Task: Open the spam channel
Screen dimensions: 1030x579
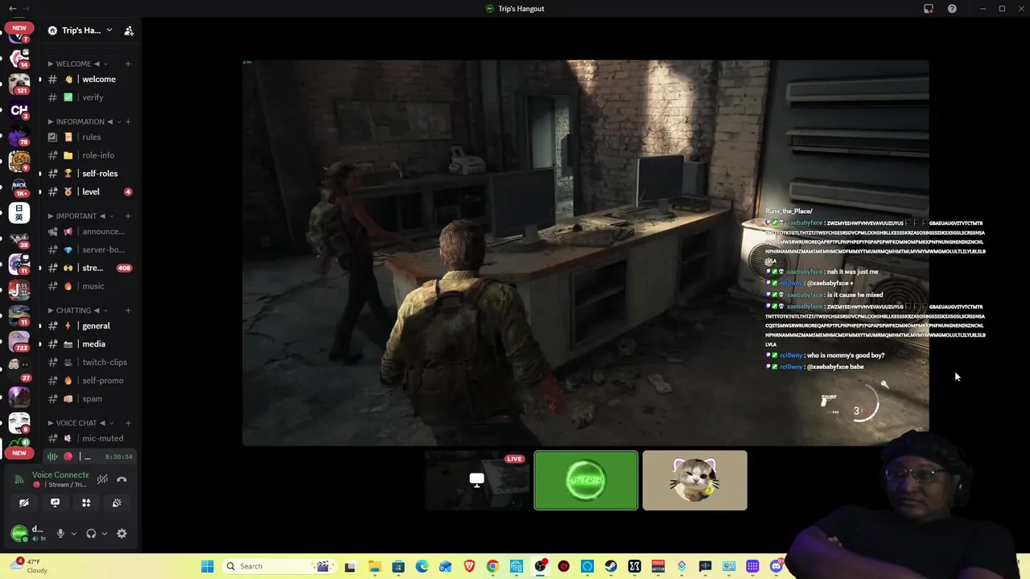Action: [x=90, y=399]
